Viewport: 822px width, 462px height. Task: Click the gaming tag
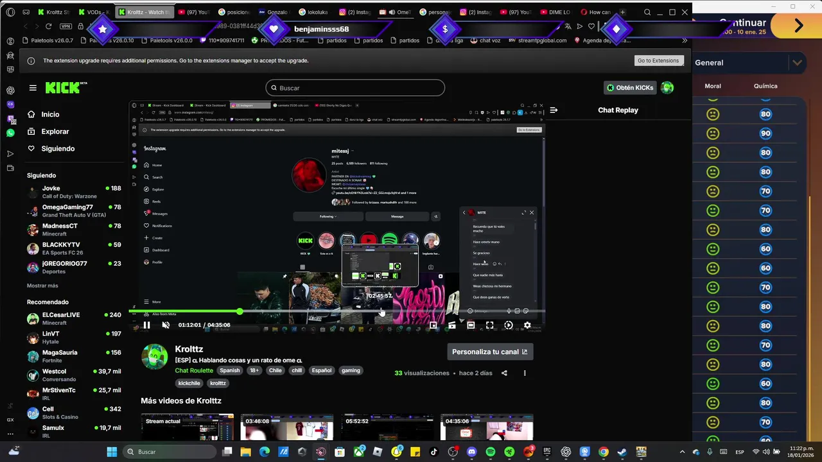click(351, 370)
